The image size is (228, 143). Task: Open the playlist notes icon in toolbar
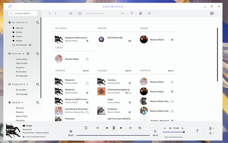coord(140,13)
